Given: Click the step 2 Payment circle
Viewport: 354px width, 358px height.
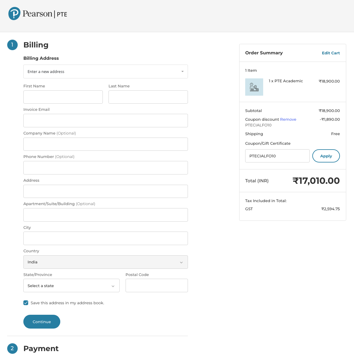Looking at the screenshot, I should pyautogui.click(x=12, y=348).
